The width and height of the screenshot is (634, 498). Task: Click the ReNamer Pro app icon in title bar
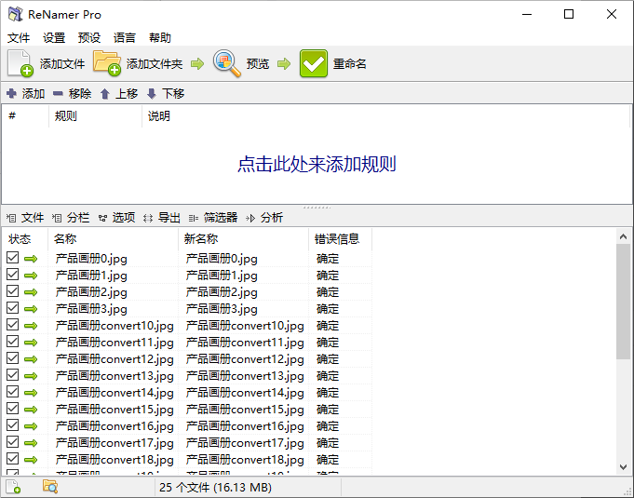[16, 14]
